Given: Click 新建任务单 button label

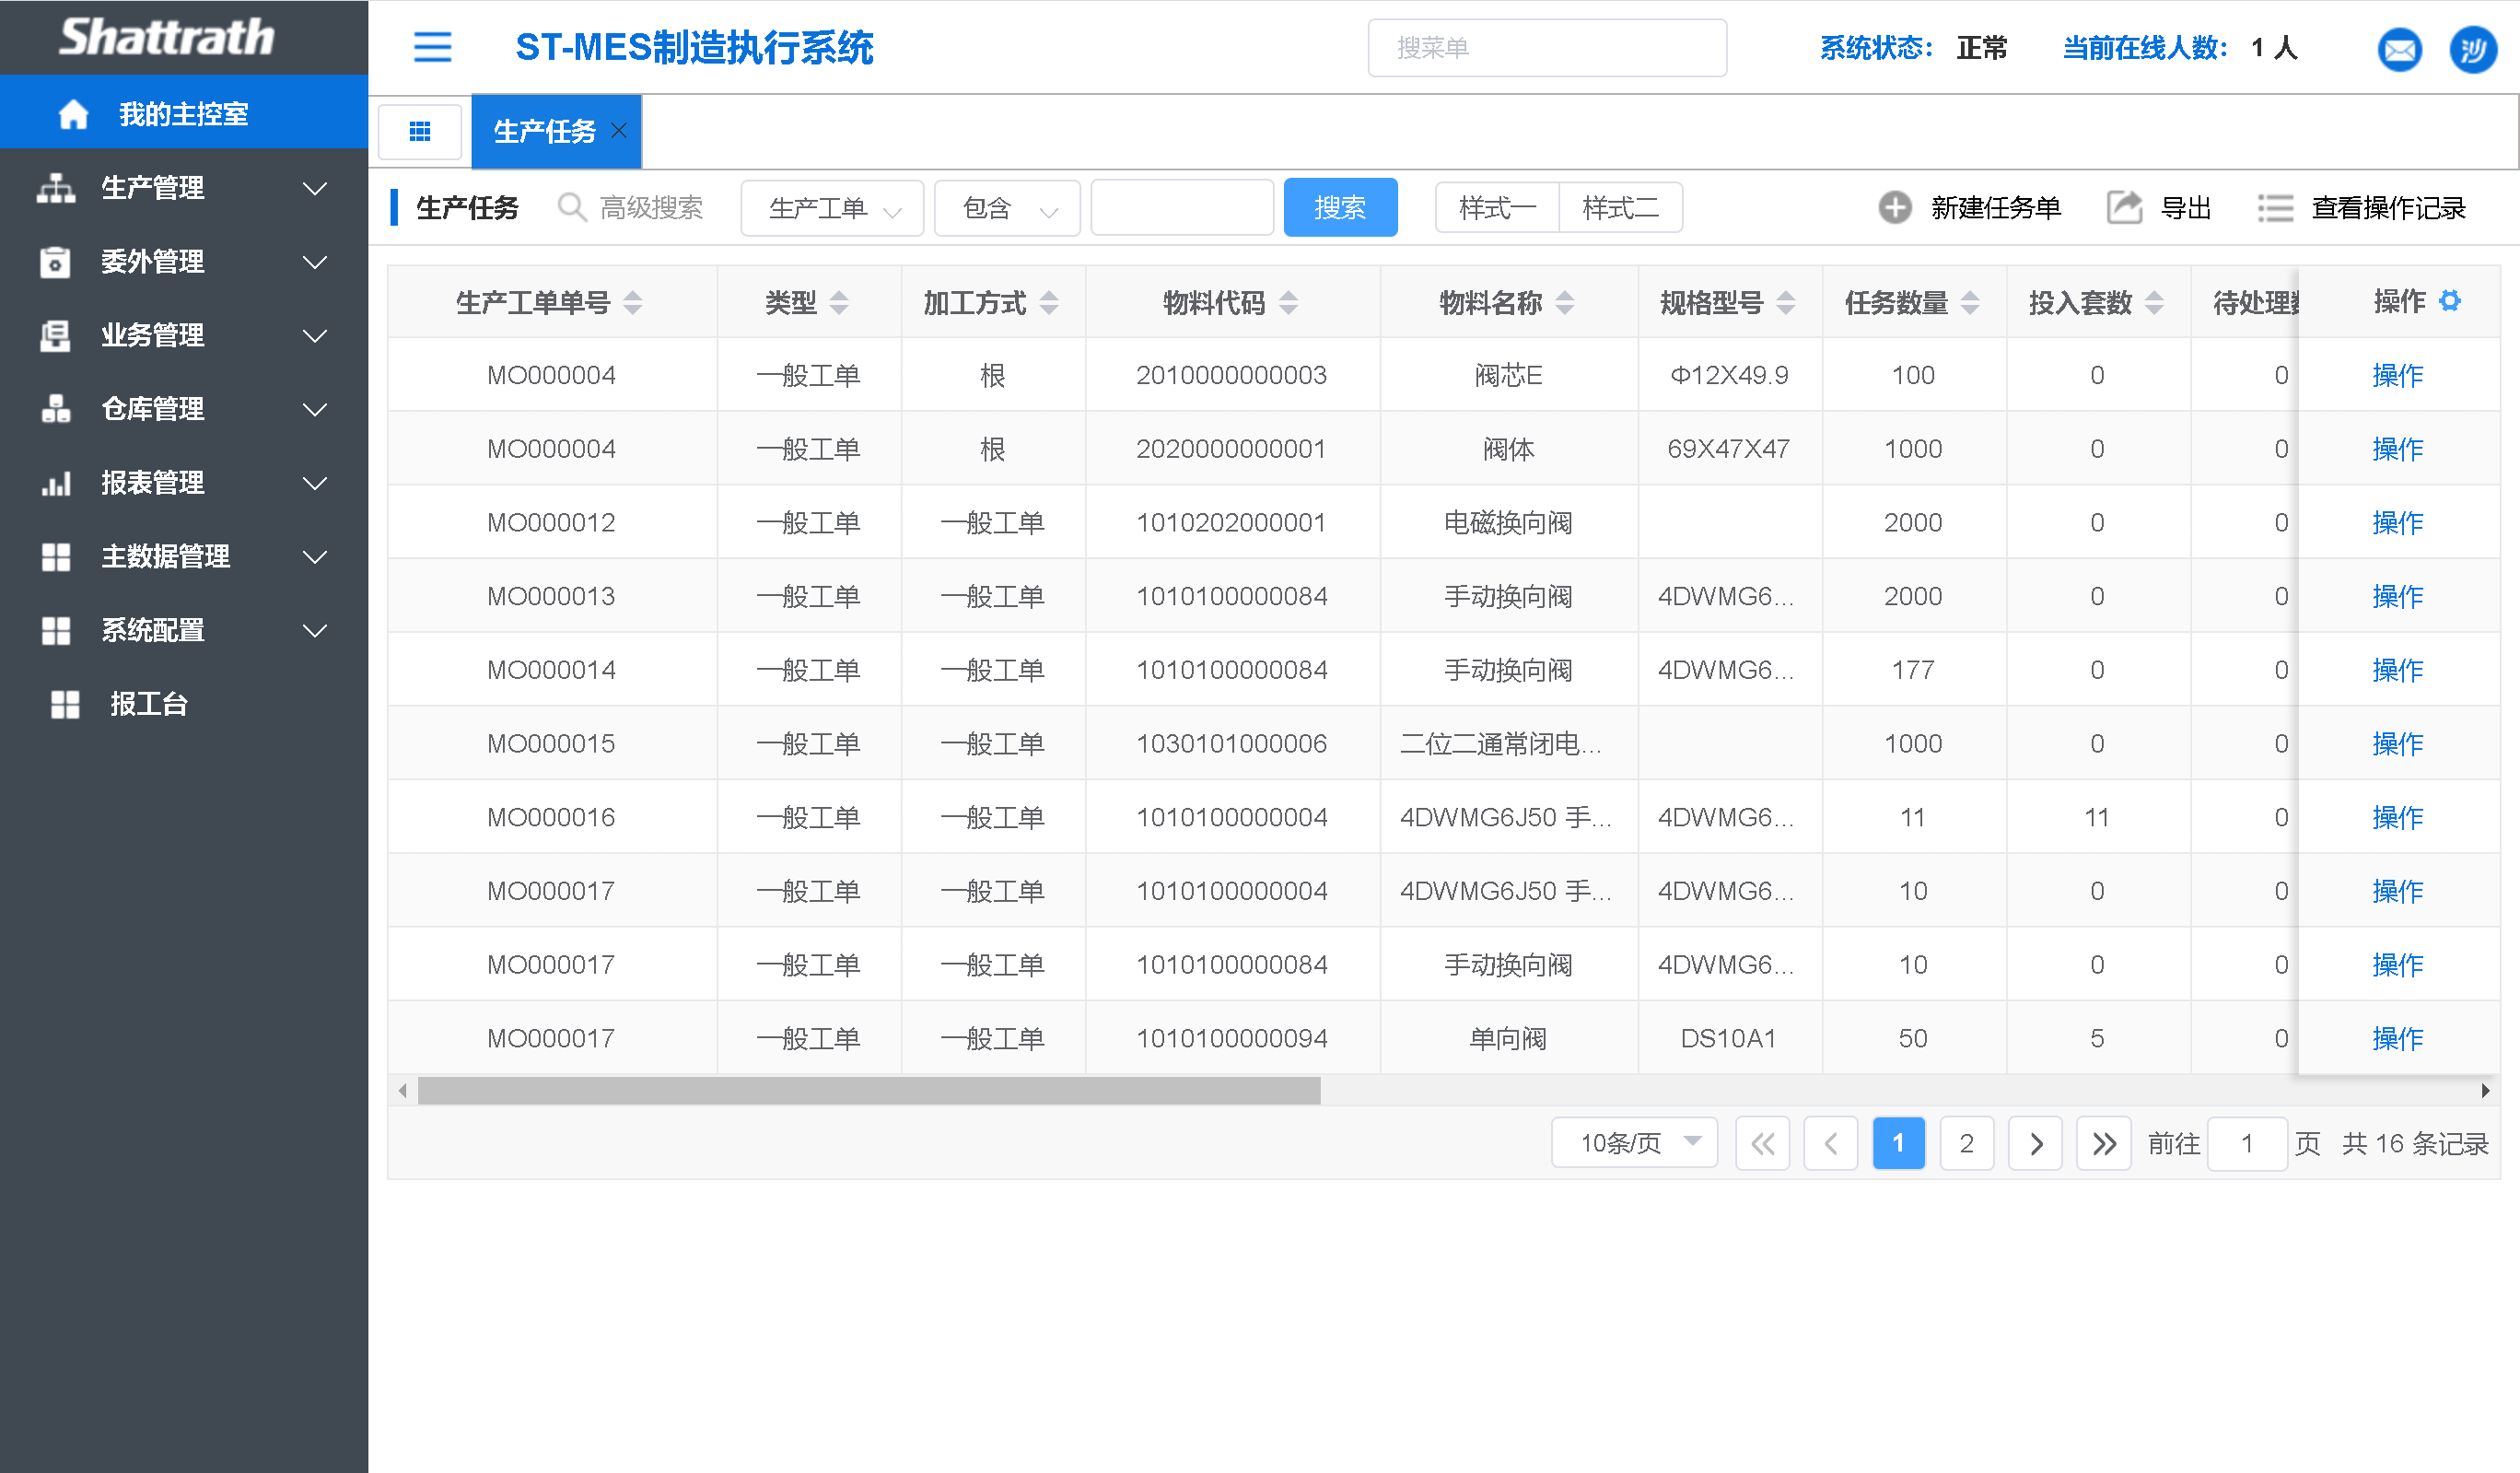Looking at the screenshot, I should (x=1995, y=208).
